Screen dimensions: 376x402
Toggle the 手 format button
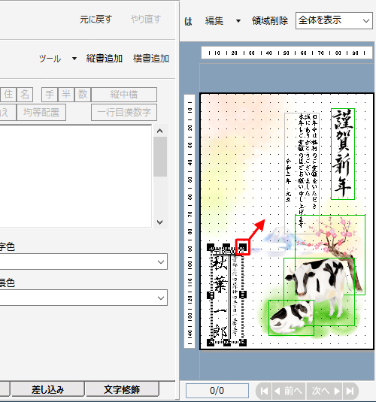coord(50,95)
